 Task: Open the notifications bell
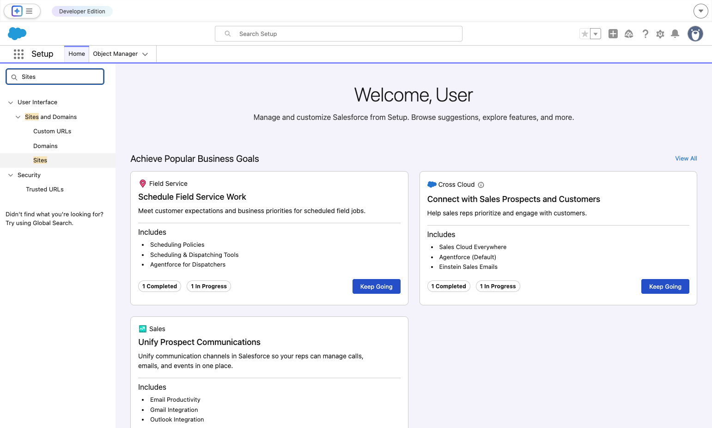tap(675, 34)
